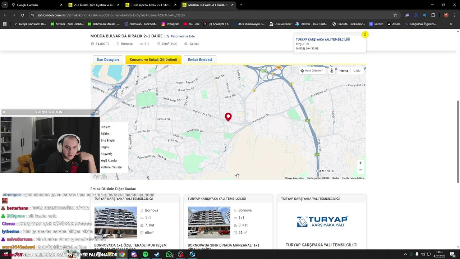Go back using the browser back arrow
Image resolution: width=460 pixels, height=259 pixels.
click(5, 15)
